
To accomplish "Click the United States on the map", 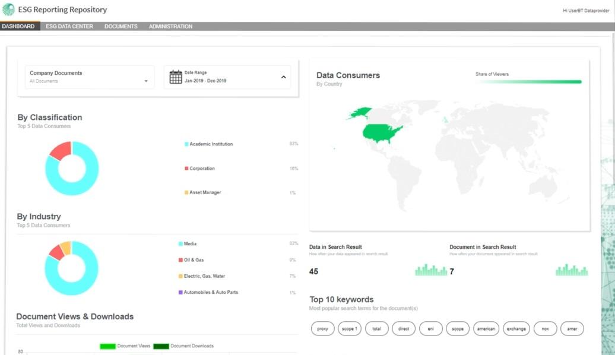I will [381, 133].
